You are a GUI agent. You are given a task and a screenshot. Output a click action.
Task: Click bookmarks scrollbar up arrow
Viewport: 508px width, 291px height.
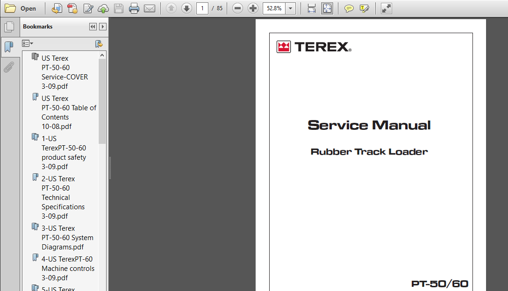[102, 55]
